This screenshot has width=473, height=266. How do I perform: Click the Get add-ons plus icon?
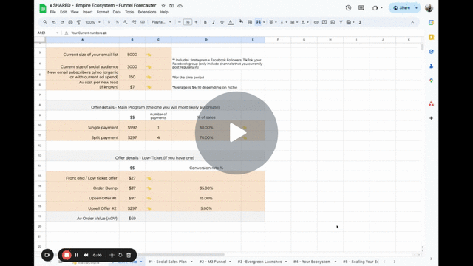coord(431,118)
